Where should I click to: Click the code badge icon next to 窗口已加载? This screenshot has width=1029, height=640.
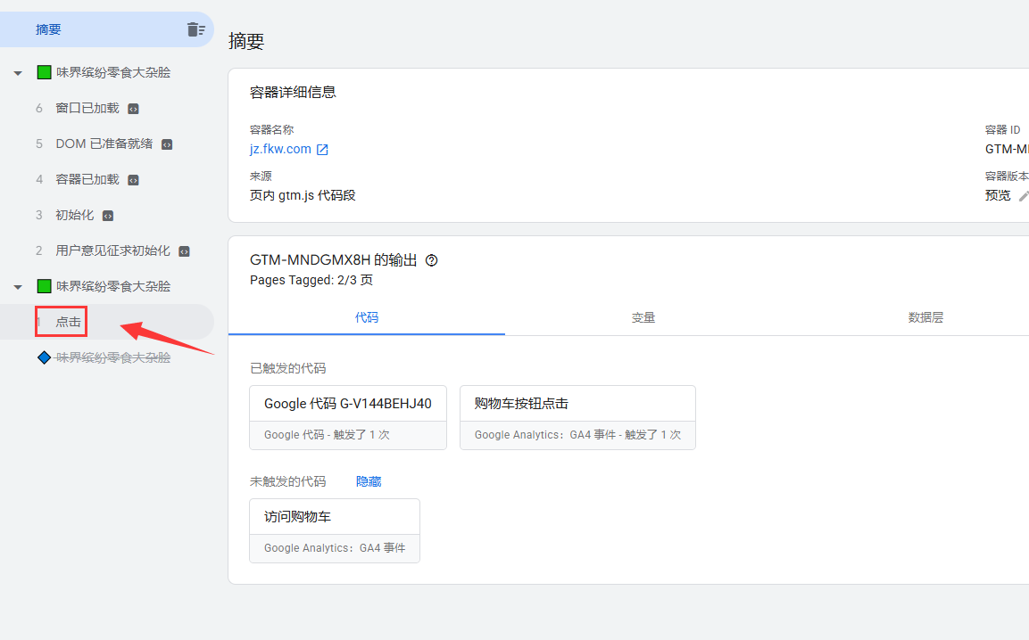pos(133,109)
